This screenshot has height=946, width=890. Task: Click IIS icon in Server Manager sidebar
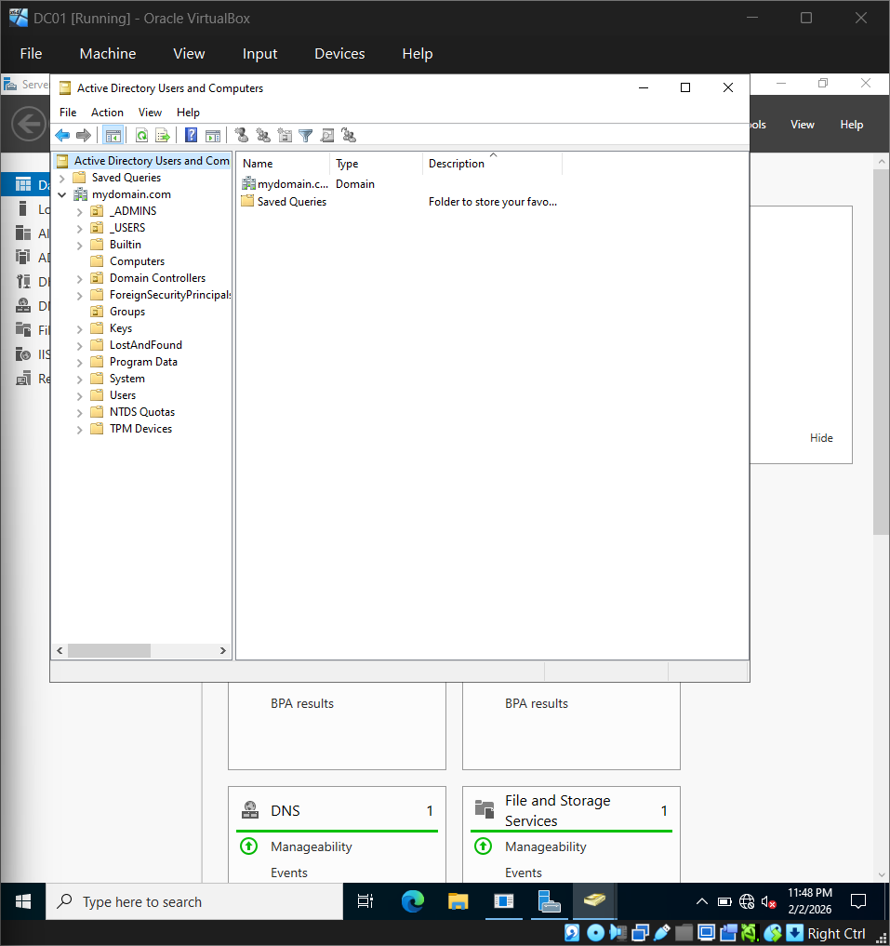(x=23, y=354)
